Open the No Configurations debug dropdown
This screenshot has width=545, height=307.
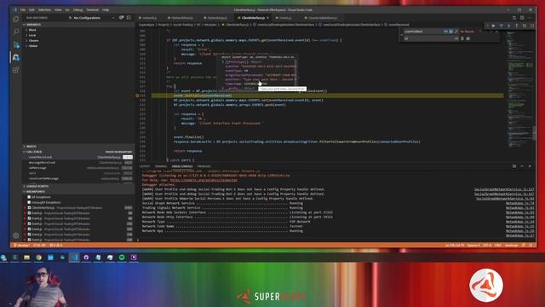coord(94,18)
